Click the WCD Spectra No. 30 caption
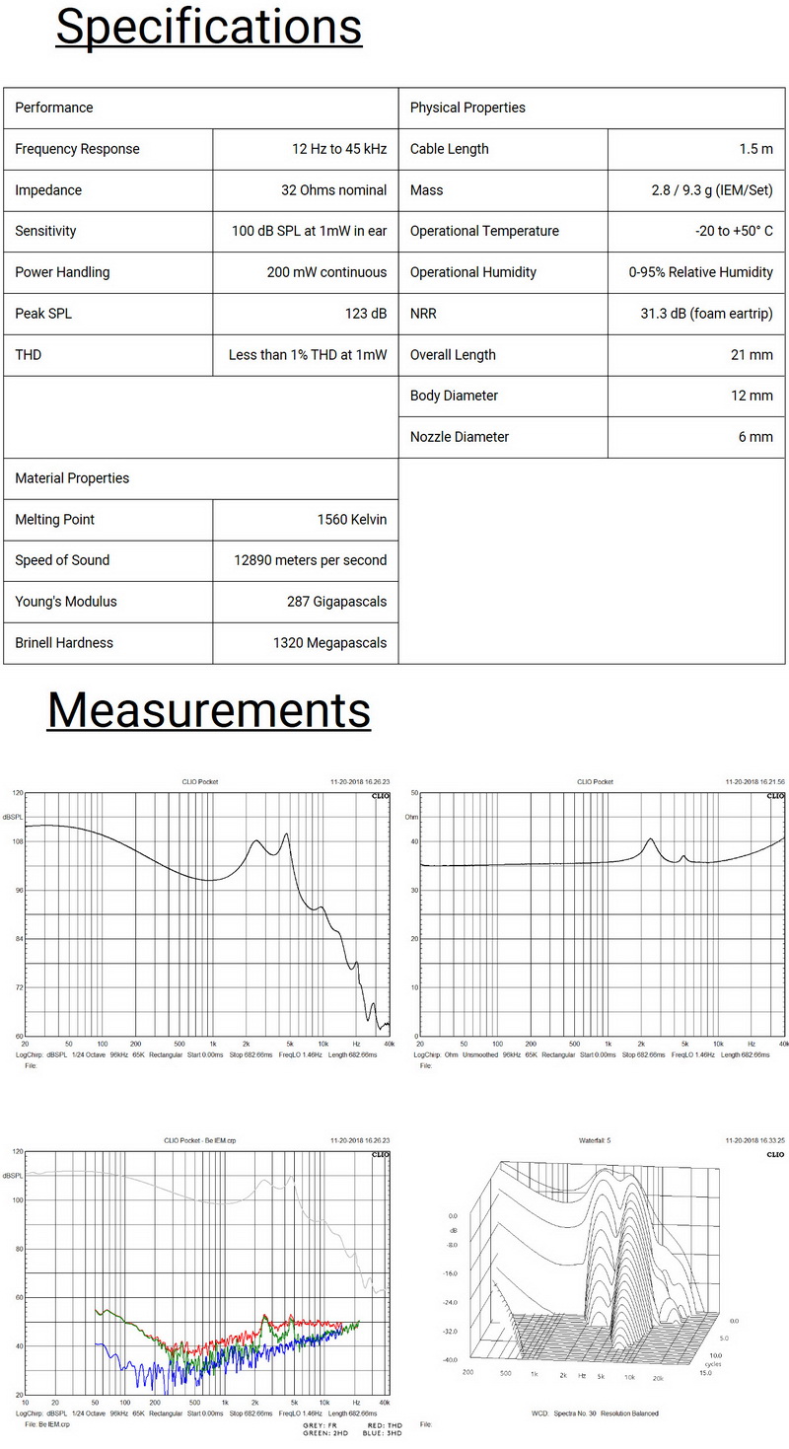789x1449 pixels. [x=595, y=1413]
